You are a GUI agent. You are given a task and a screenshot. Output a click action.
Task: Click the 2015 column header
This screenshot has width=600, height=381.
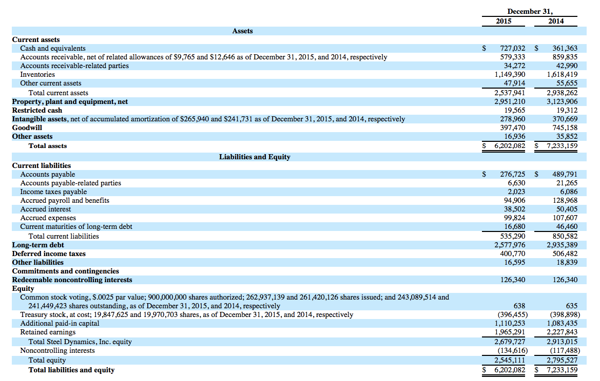[504, 22]
